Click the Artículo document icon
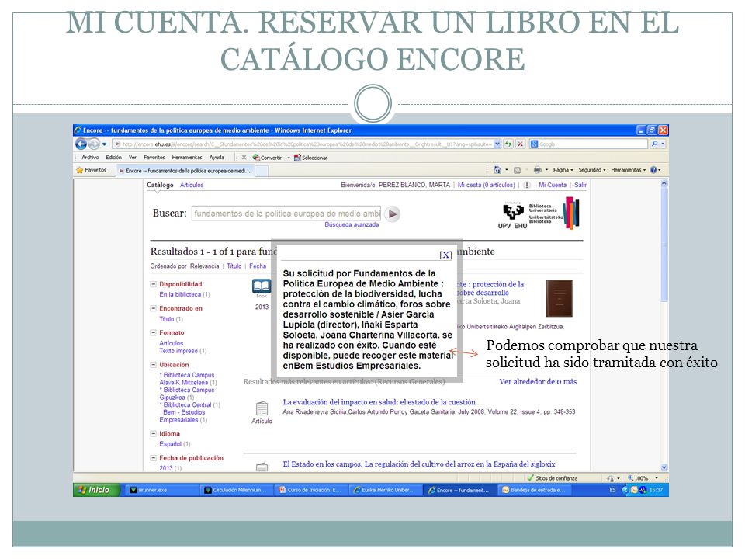The width and height of the screenshot is (745, 559). (262, 408)
